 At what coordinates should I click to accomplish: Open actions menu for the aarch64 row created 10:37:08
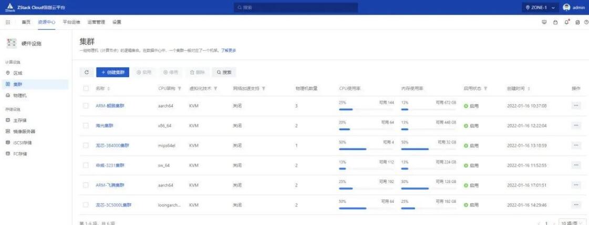click(576, 106)
